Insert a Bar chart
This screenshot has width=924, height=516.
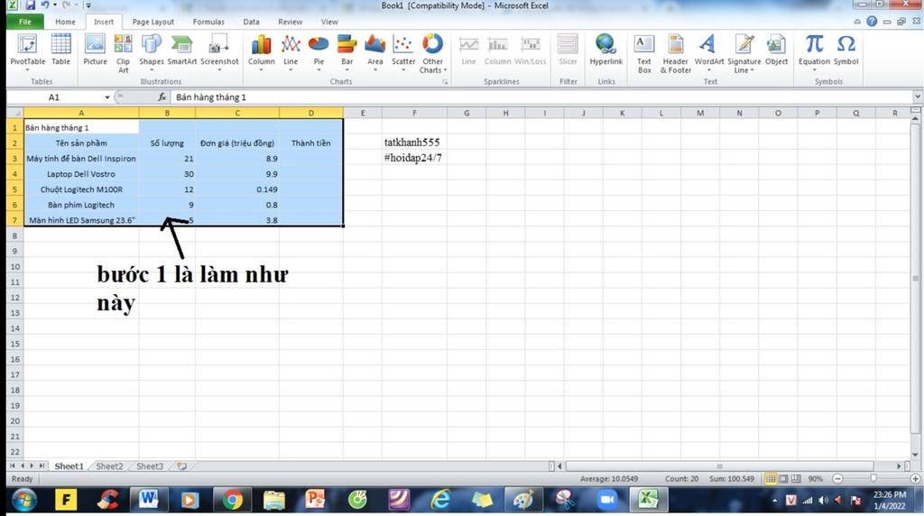347,52
